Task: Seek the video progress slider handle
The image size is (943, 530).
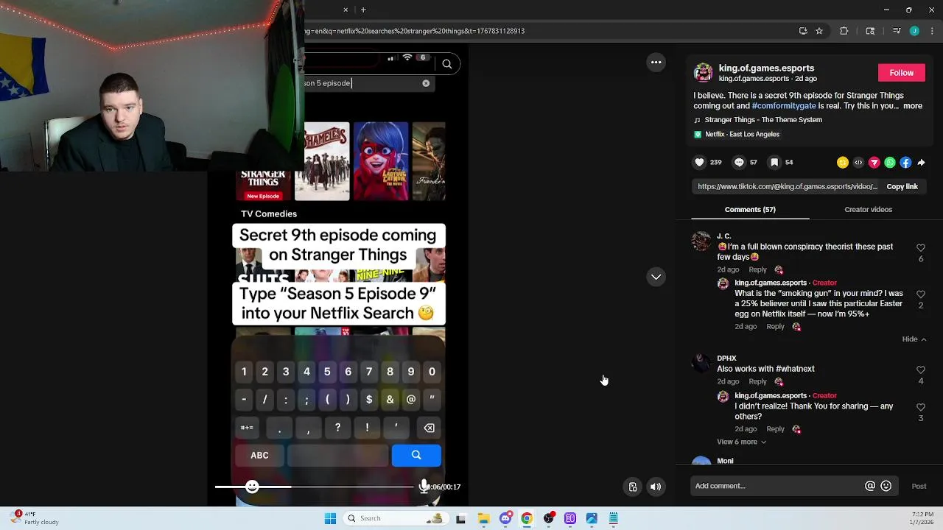Action: click(x=253, y=487)
